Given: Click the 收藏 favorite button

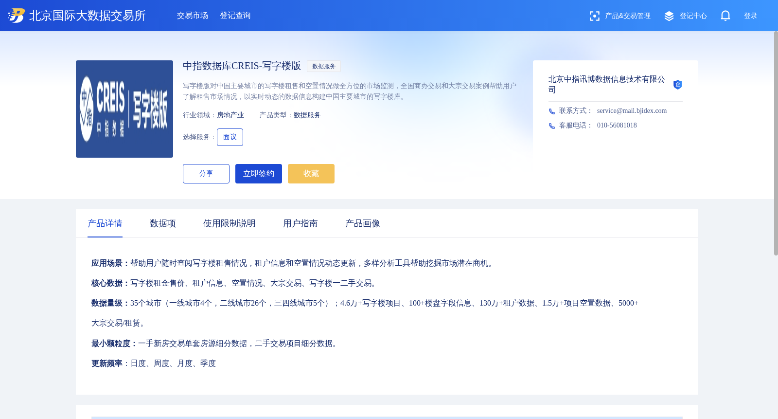Looking at the screenshot, I should (x=311, y=174).
